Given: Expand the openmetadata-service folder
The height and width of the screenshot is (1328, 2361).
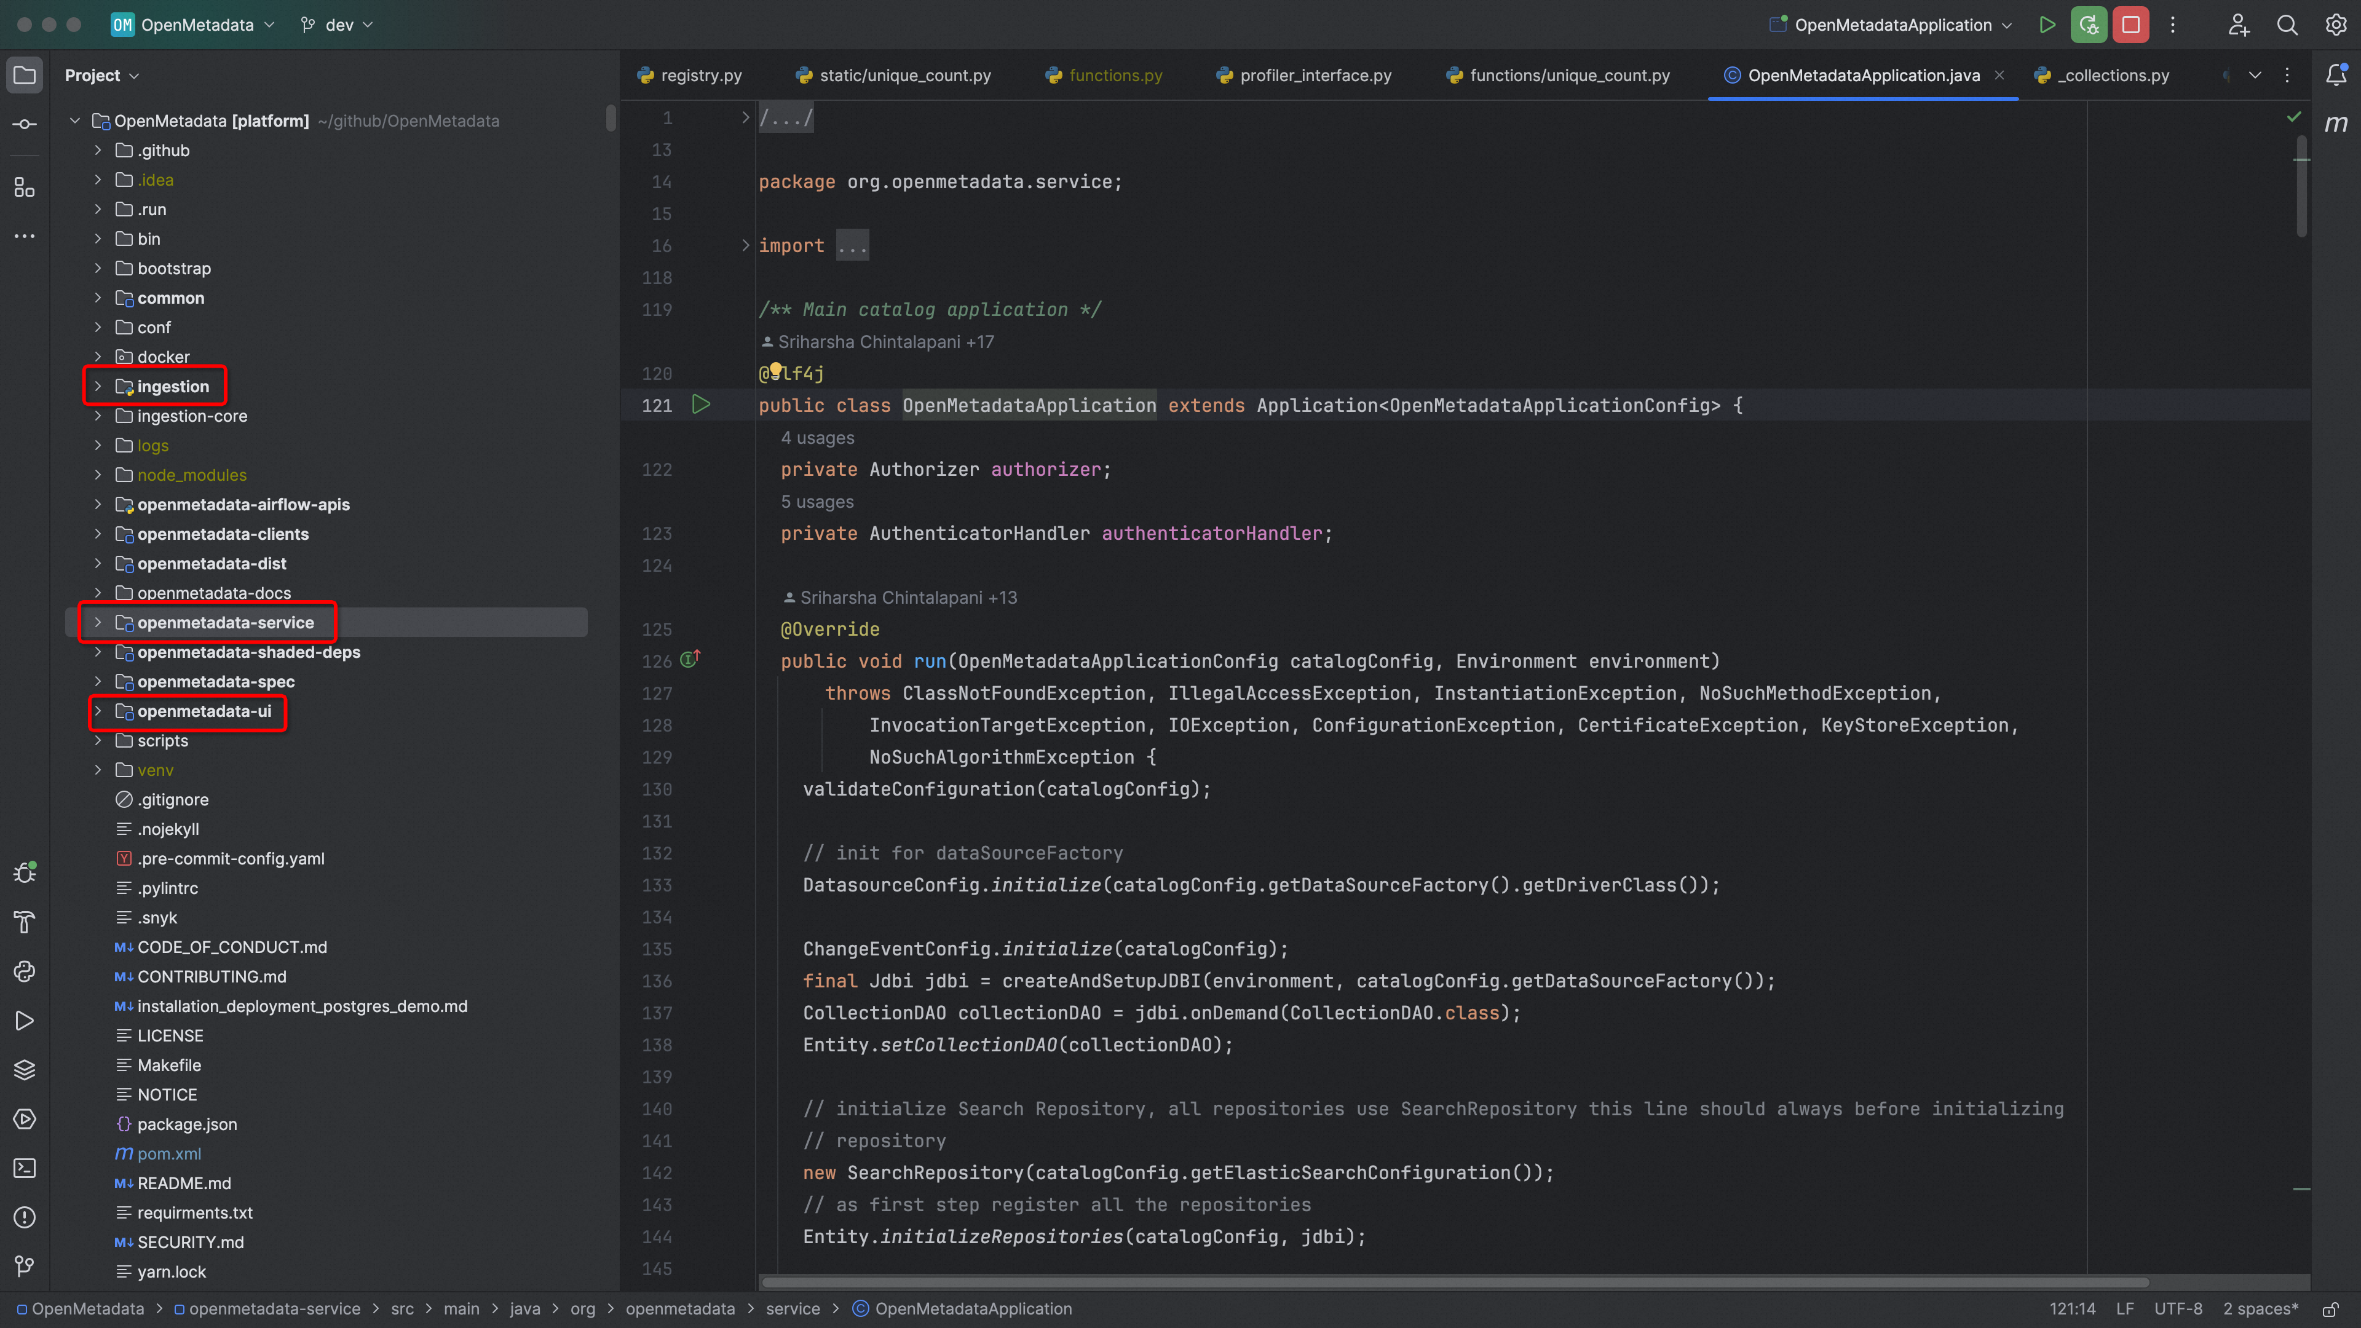Looking at the screenshot, I should click(98, 622).
